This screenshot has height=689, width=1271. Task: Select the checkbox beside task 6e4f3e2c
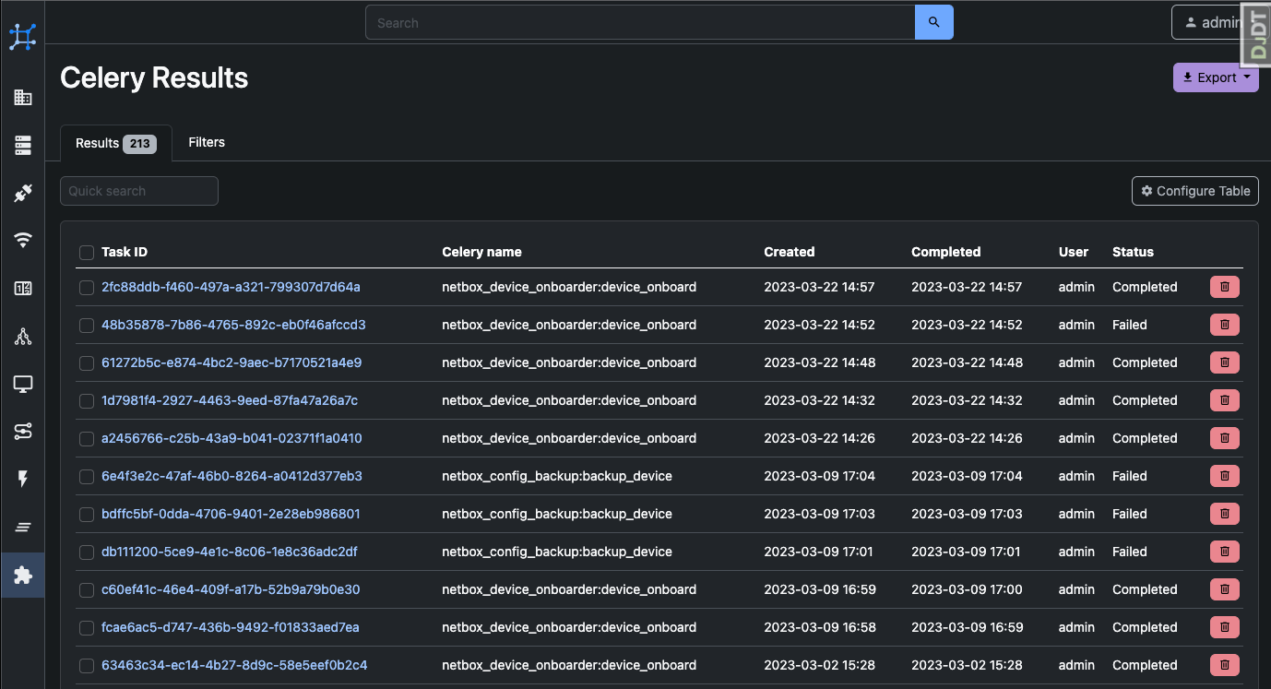click(86, 476)
